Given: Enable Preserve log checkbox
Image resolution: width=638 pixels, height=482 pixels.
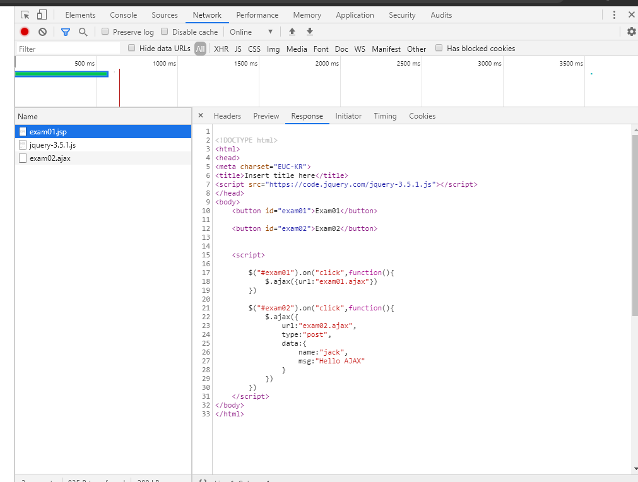Looking at the screenshot, I should pyautogui.click(x=105, y=32).
